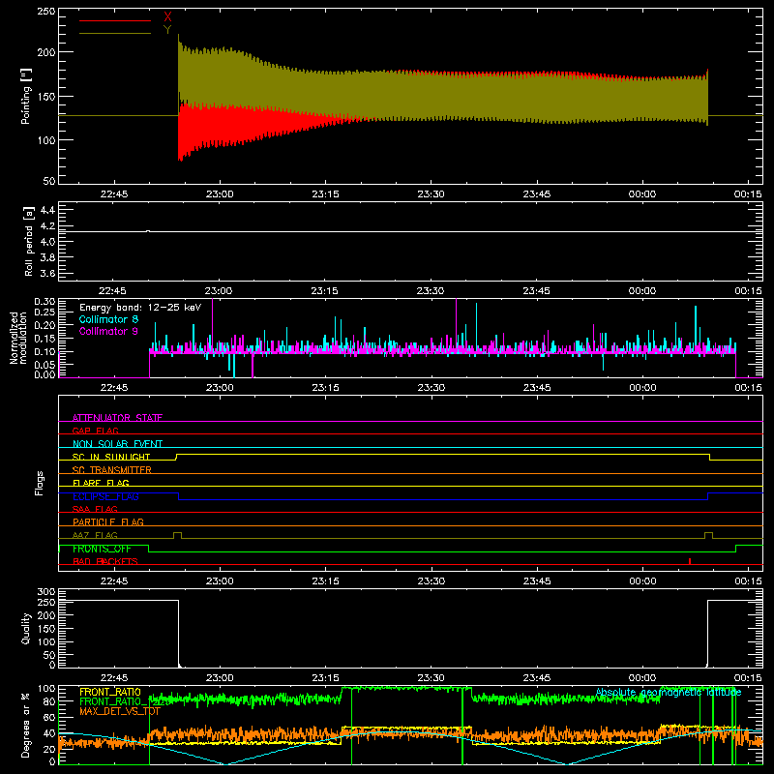Click the red X legend line sample

115,20
